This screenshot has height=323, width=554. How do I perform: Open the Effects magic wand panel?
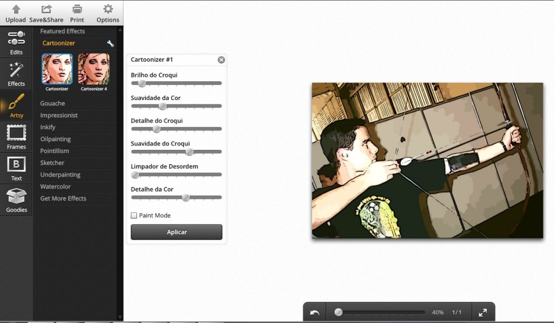click(16, 74)
